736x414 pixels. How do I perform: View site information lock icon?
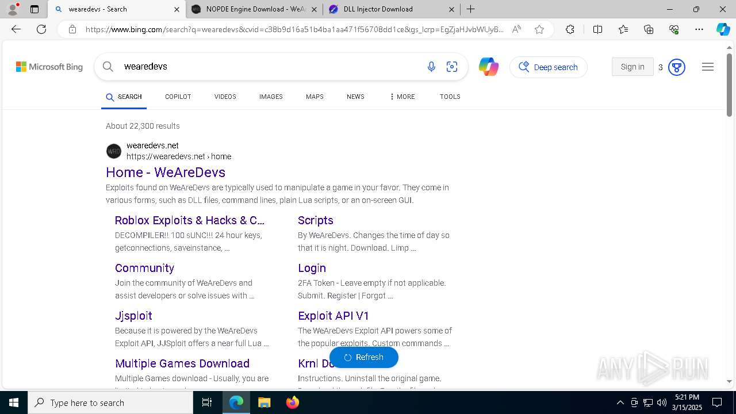coord(72,29)
